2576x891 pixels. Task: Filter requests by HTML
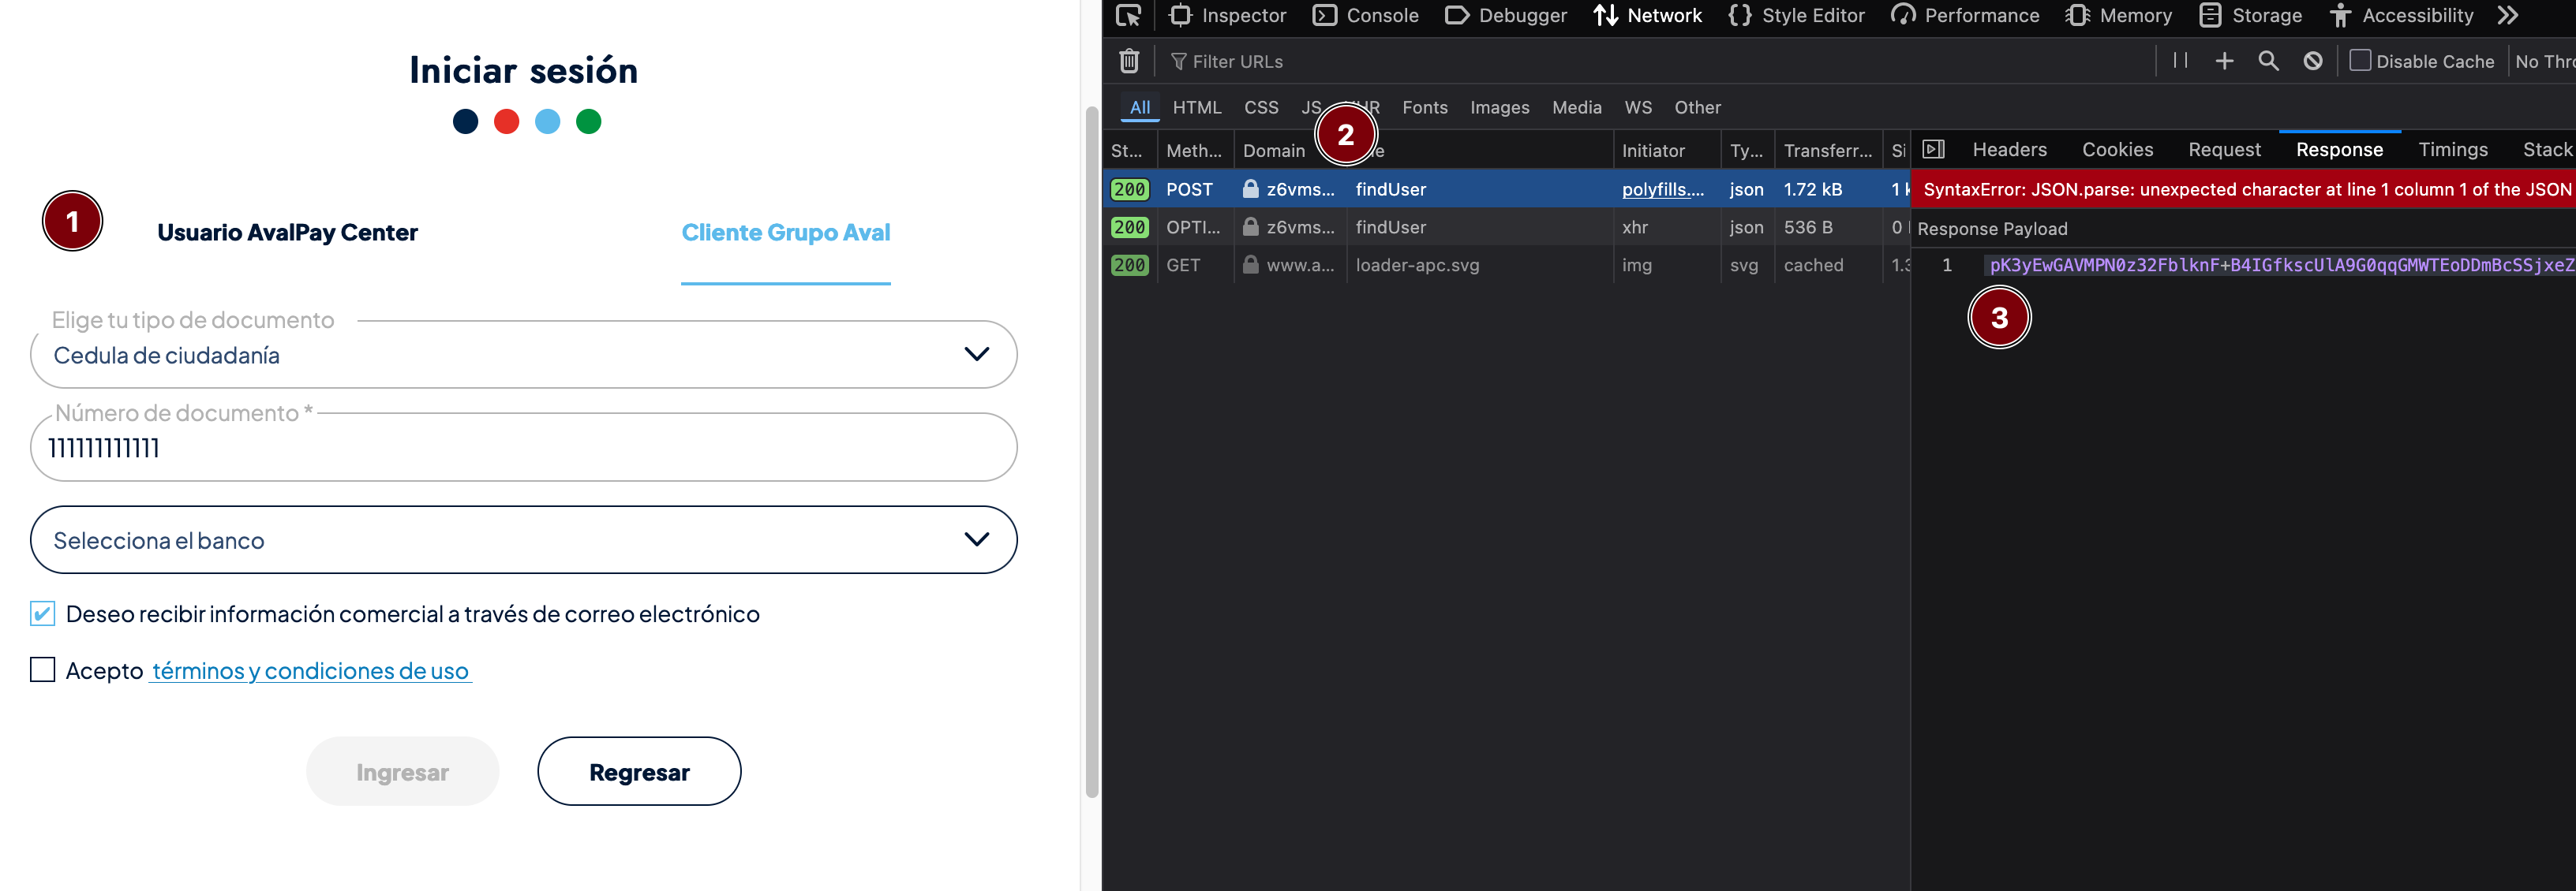(x=1197, y=107)
